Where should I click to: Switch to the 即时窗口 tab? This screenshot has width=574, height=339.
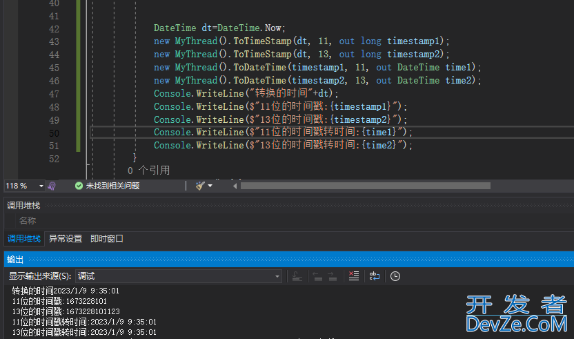pyautogui.click(x=107, y=239)
